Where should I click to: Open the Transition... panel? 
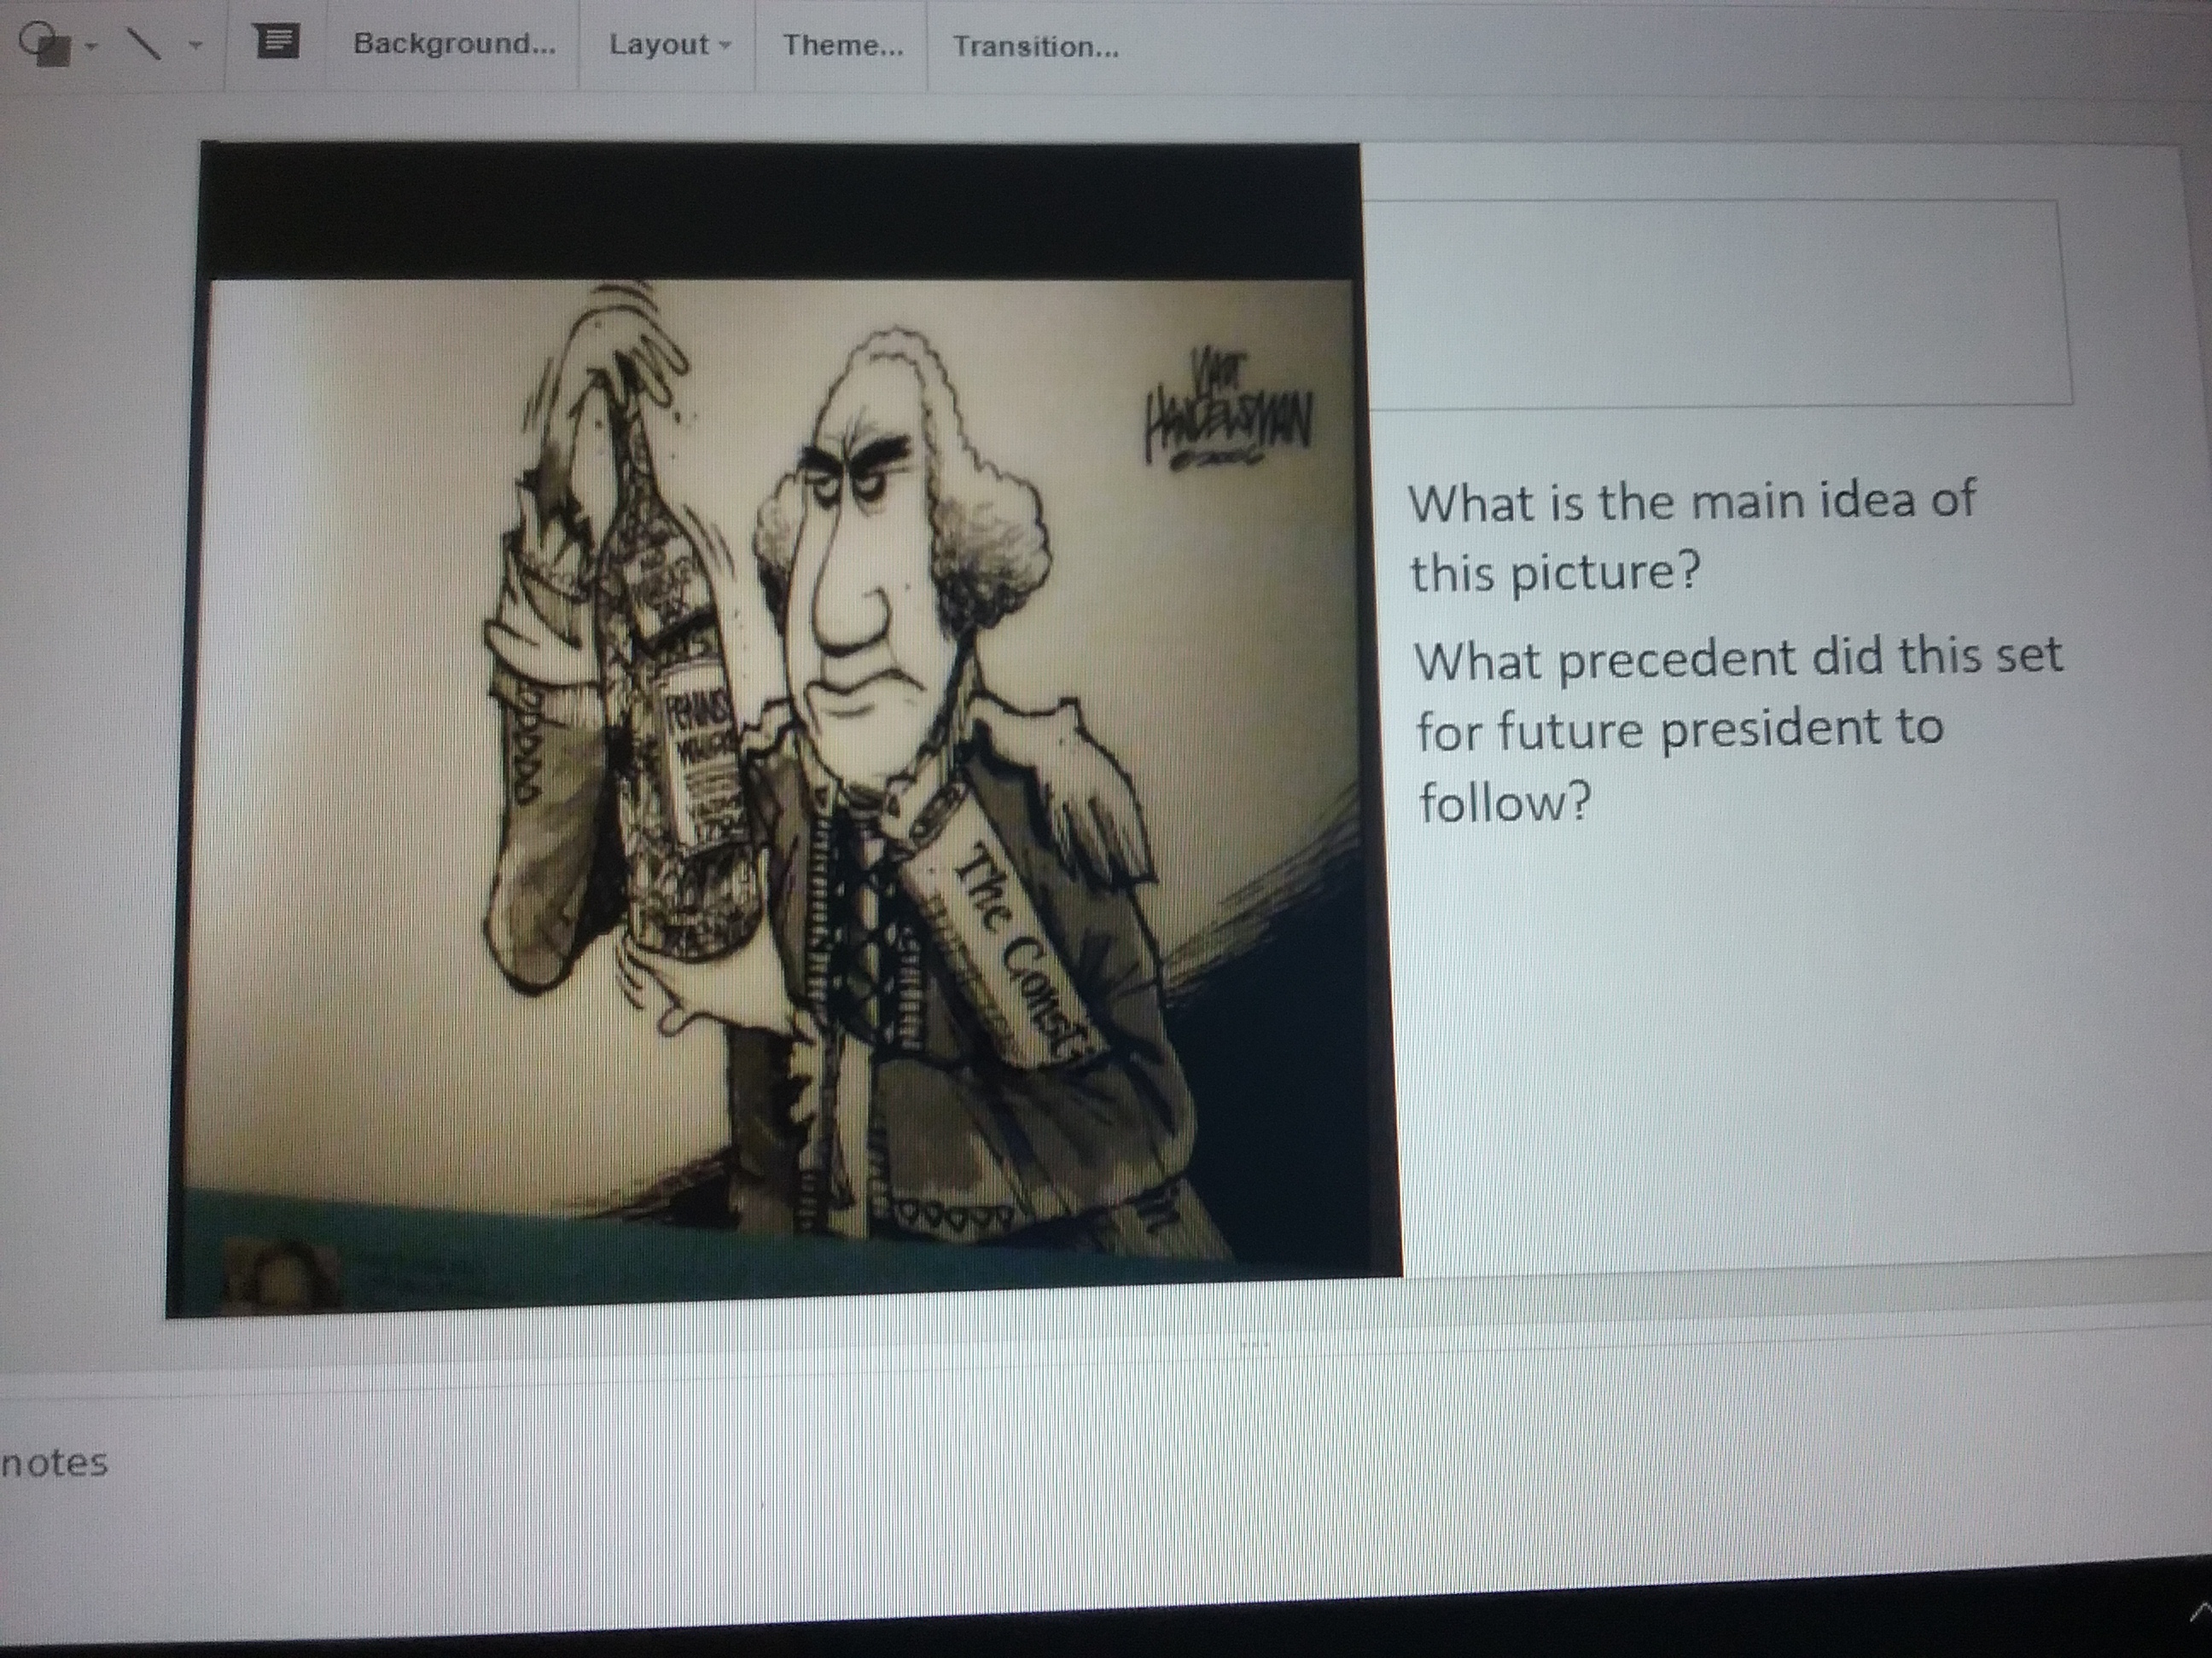[x=1034, y=47]
